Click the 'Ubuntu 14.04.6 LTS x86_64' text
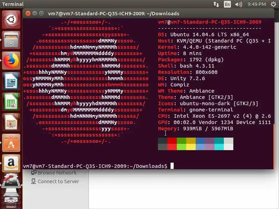 pos(210,34)
